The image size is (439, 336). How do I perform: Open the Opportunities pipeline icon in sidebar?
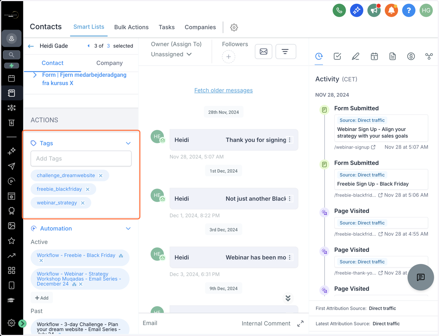coord(12,108)
